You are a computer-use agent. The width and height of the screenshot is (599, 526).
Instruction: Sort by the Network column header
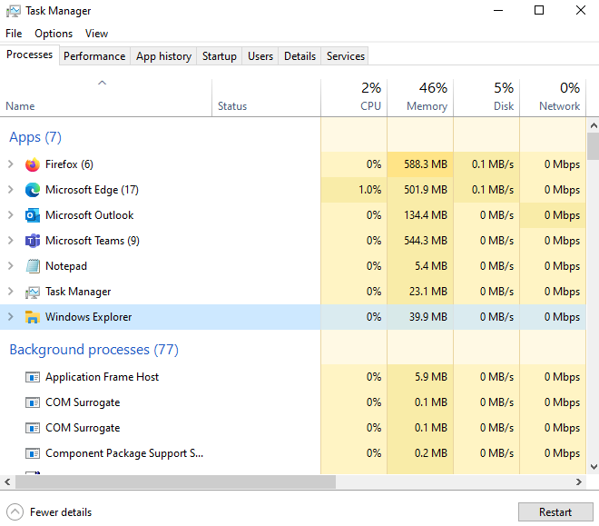pyautogui.click(x=553, y=98)
